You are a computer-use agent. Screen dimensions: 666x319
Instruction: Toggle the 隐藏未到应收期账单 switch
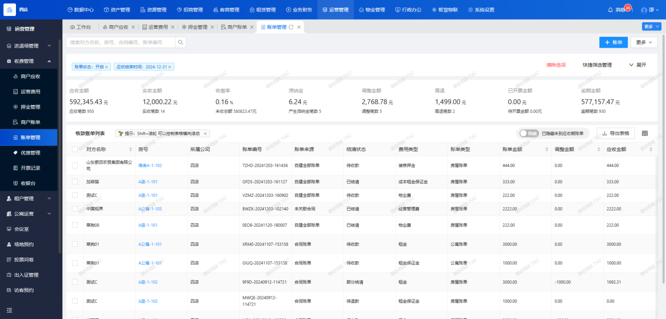tap(529, 133)
